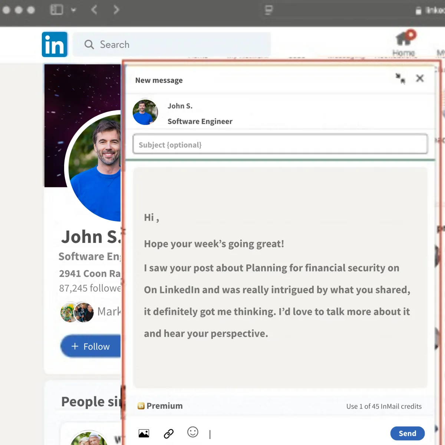Attach an image to the message
Image resolution: width=445 pixels, height=445 pixels.
click(144, 433)
